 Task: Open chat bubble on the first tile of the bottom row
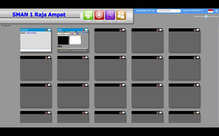click(x=49, y=112)
